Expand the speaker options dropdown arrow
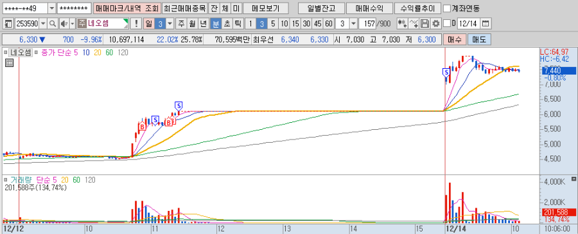Image resolution: width=578 pixels, height=234 pixels. pos(72,24)
